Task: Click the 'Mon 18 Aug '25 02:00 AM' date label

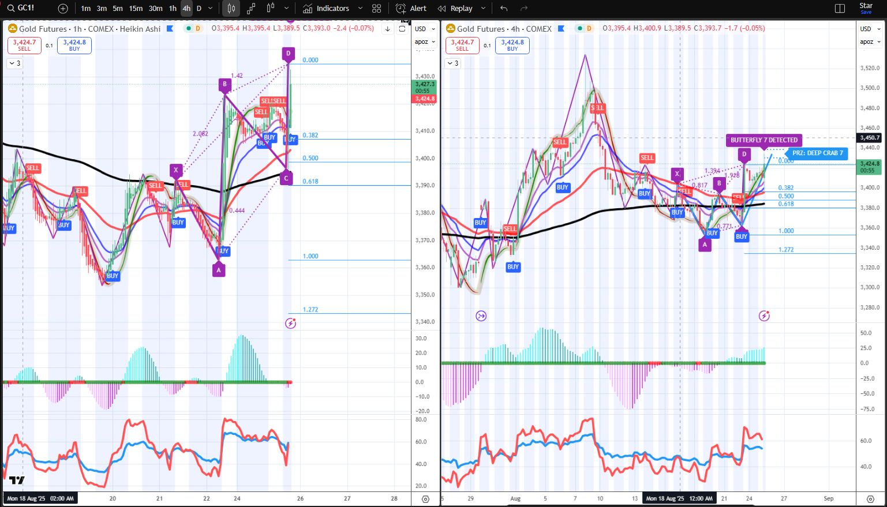Action: pyautogui.click(x=40, y=498)
